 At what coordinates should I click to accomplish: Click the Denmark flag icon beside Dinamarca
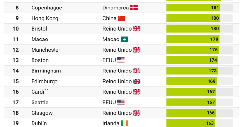134,8
